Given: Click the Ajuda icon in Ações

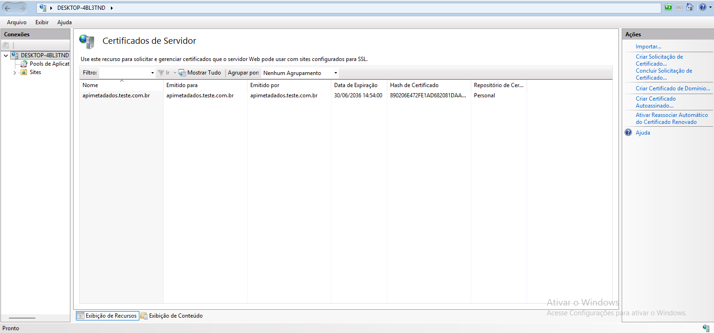Looking at the screenshot, I should [628, 133].
